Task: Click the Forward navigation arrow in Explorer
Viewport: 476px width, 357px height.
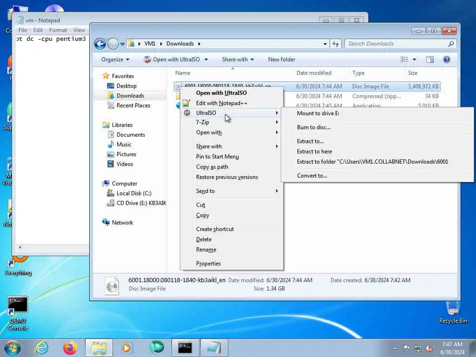Action: (113, 44)
